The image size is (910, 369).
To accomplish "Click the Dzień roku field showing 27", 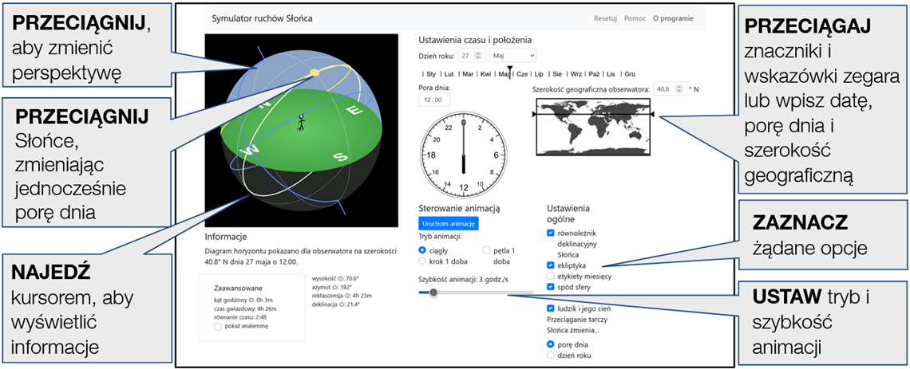I will 472,56.
